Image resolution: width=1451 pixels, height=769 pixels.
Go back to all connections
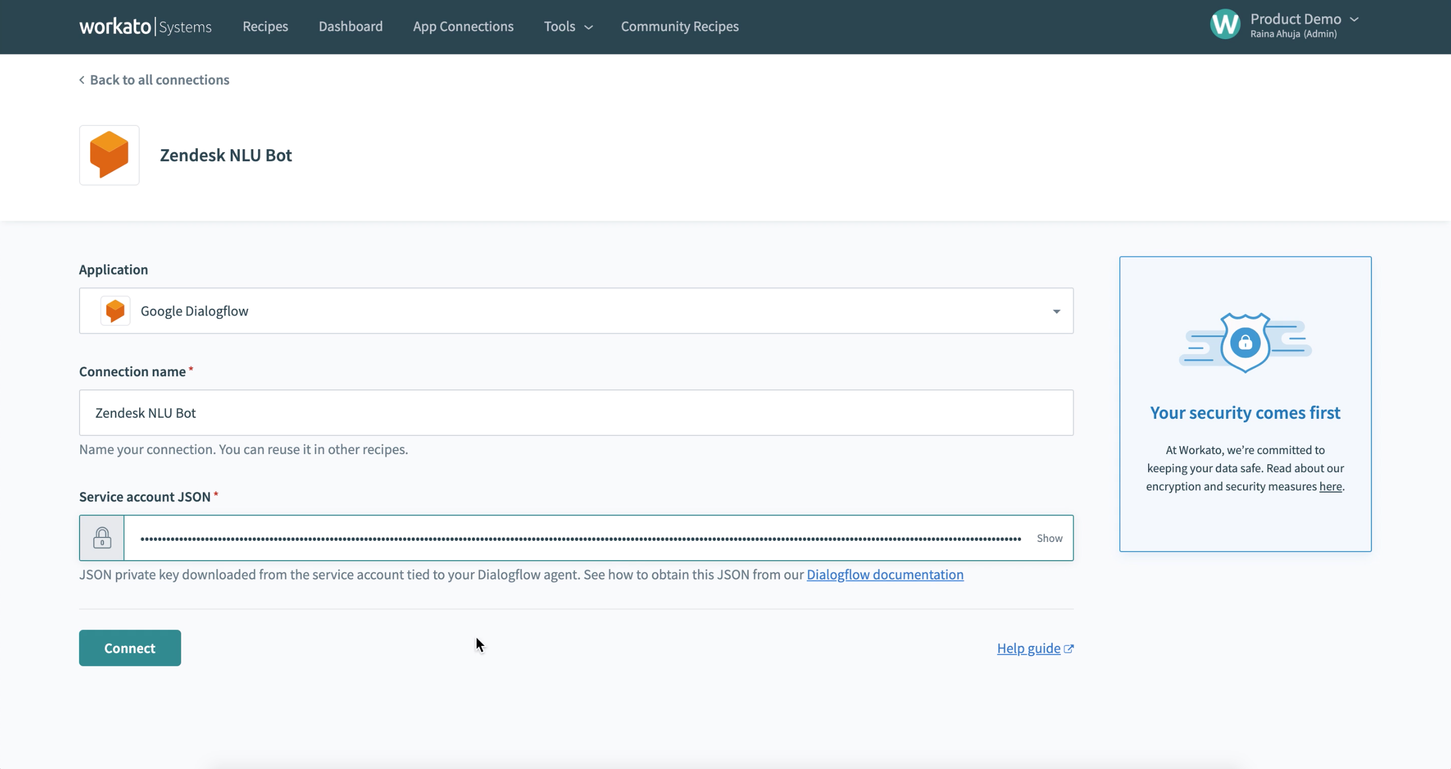(154, 79)
